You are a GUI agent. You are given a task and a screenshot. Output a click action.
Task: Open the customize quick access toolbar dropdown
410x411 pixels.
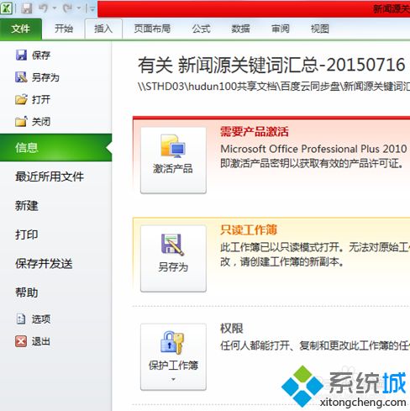pyautogui.click(x=92, y=9)
